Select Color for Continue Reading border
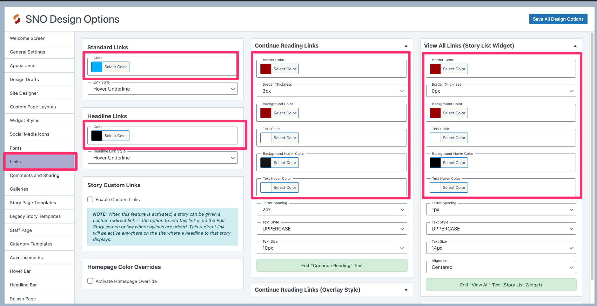The height and width of the screenshot is (306, 597). point(285,69)
